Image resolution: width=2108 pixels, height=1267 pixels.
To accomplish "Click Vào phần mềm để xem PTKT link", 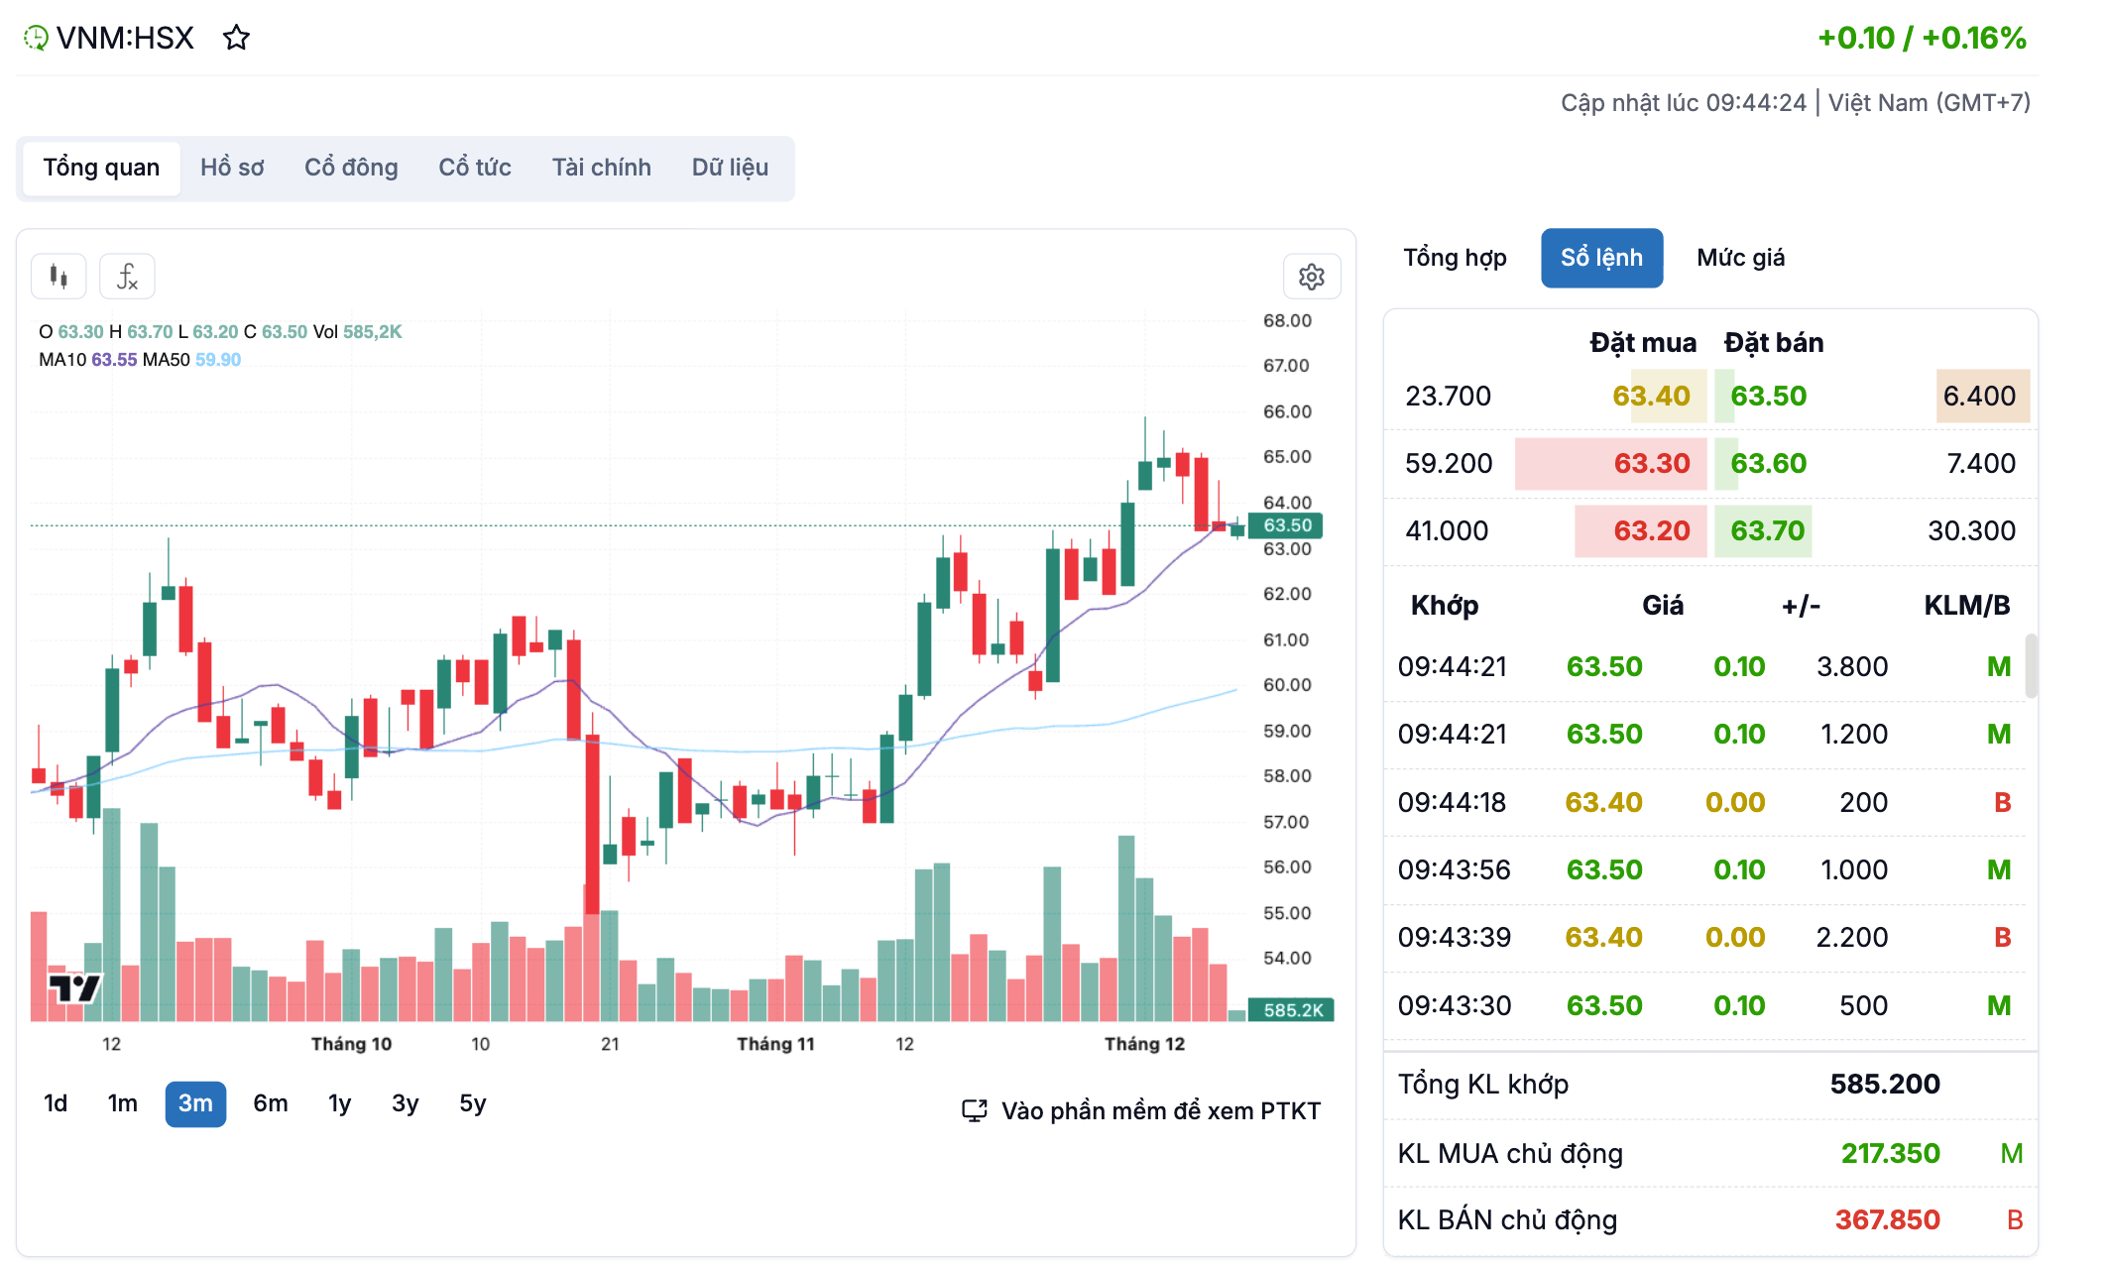I will click(1160, 1110).
